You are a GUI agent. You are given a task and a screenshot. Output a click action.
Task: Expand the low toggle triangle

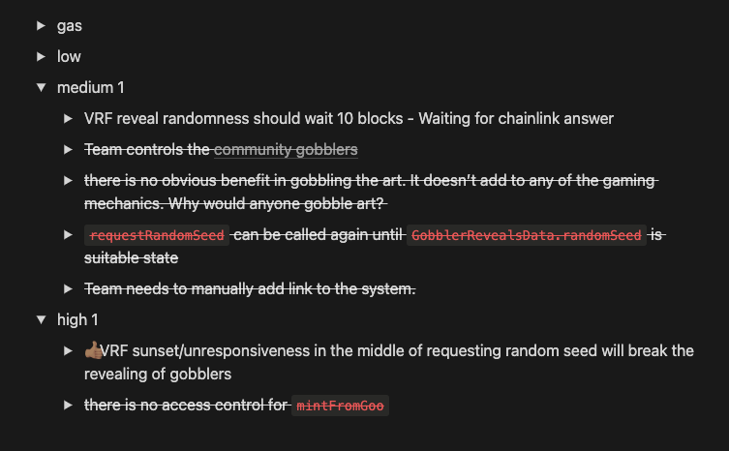point(41,57)
